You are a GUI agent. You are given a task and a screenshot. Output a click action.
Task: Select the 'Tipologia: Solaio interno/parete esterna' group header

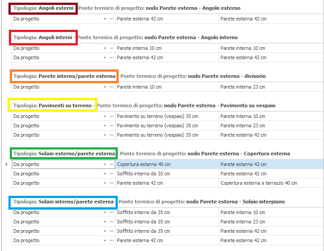tap(63, 202)
